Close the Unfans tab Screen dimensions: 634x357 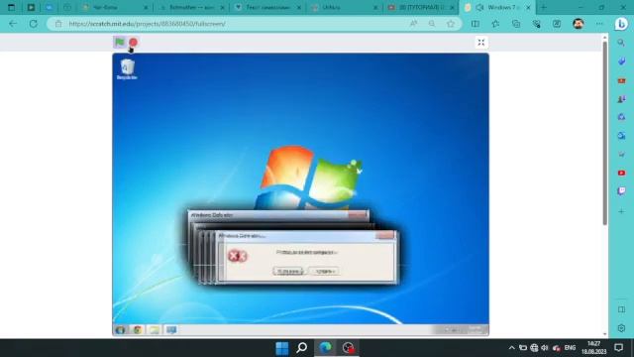pos(375,7)
